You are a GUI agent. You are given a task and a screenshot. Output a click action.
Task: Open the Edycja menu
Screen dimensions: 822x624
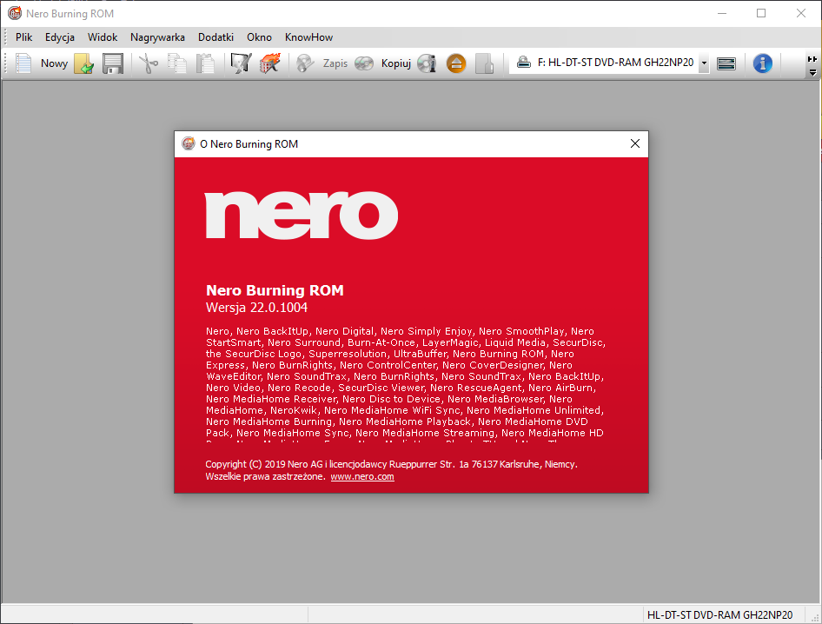click(60, 37)
